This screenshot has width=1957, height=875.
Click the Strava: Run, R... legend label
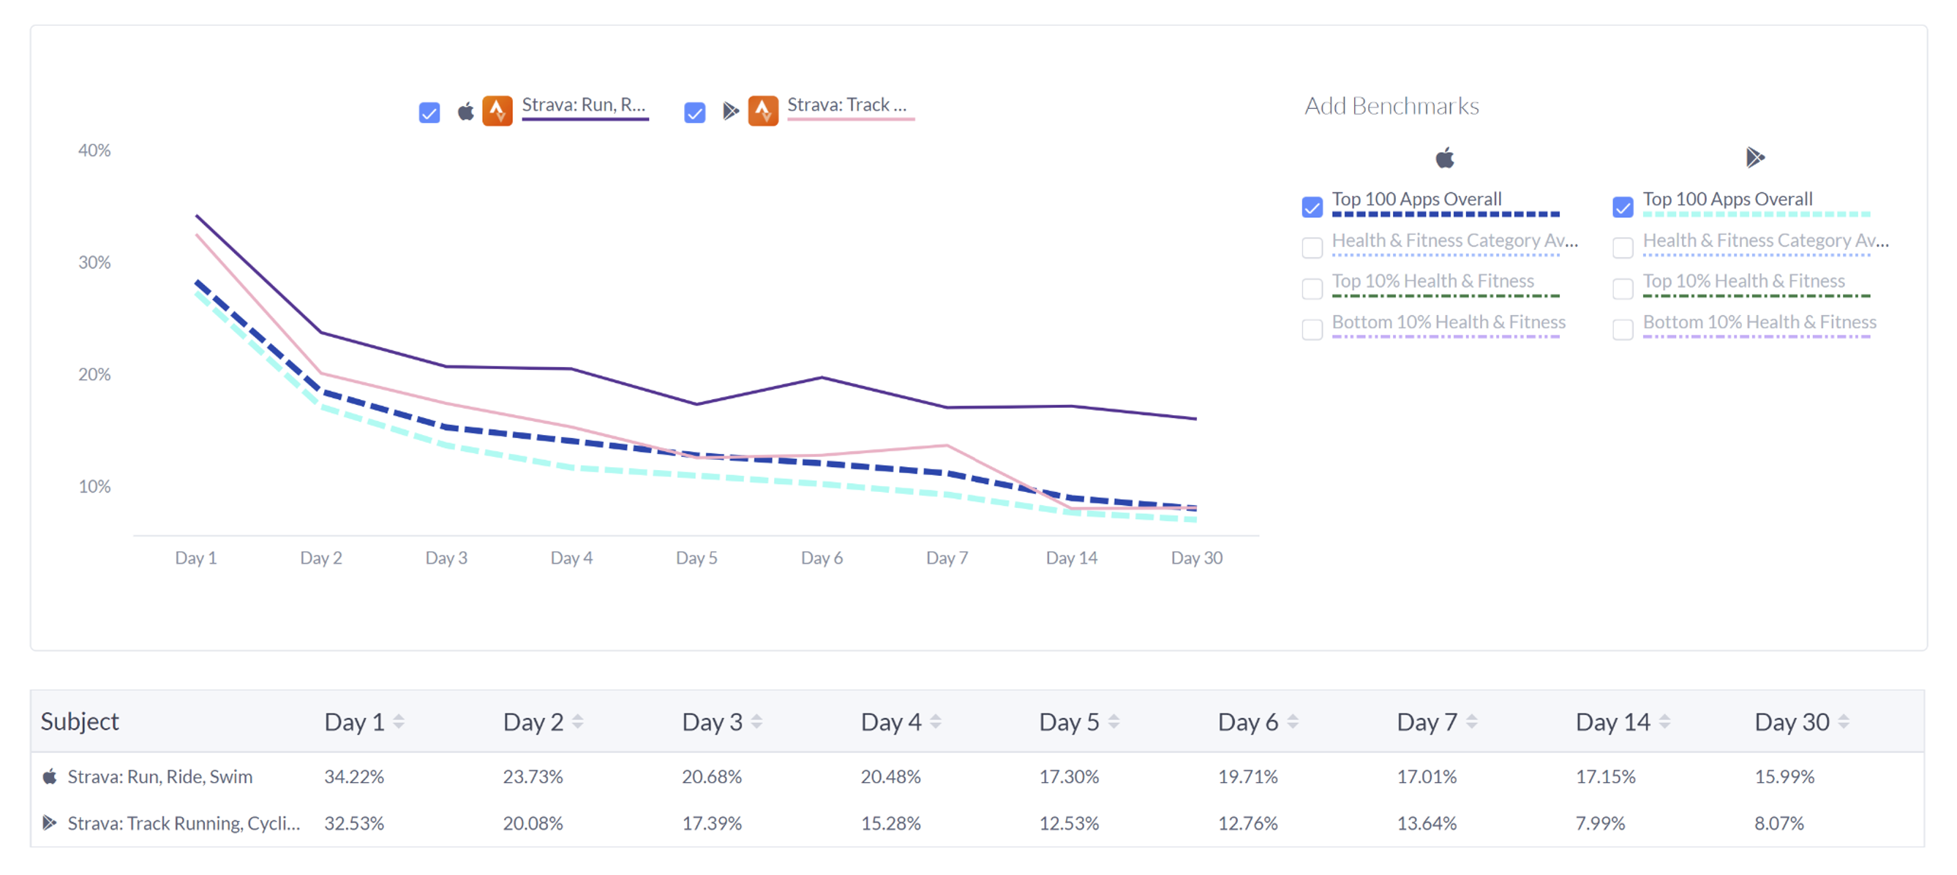pos(584,105)
